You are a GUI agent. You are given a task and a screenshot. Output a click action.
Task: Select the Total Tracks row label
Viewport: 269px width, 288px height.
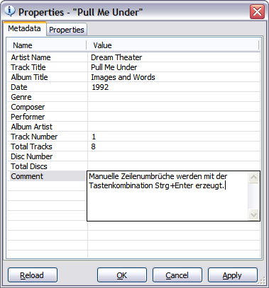pos(31,146)
